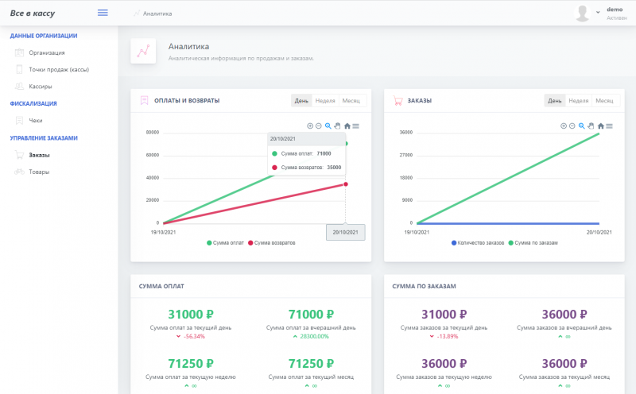Activate the magnifier selection zoom in the orders chart

581,126
